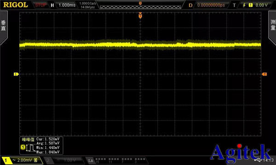Click the trigger source channel 1 badge
Image resolution: width=276 pixels, height=165 pixels.
(x=251, y=5)
